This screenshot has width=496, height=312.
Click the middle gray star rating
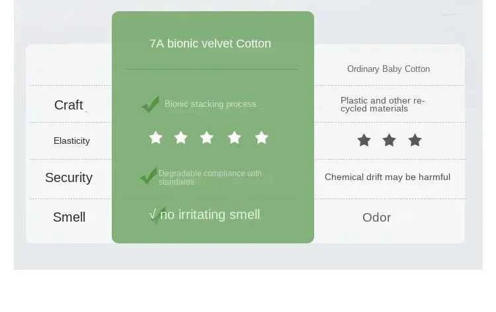pyautogui.click(x=389, y=140)
